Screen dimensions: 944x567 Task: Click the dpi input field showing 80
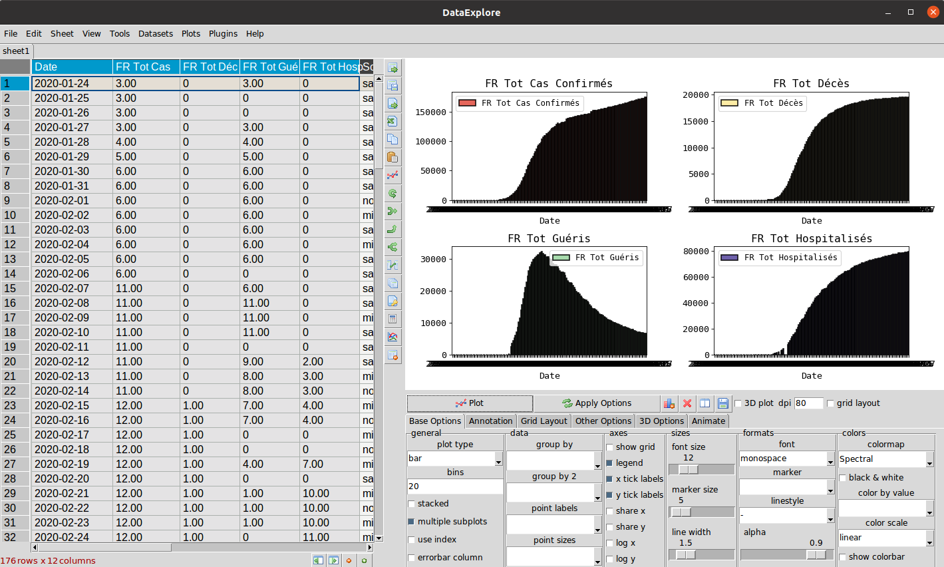pyautogui.click(x=808, y=403)
